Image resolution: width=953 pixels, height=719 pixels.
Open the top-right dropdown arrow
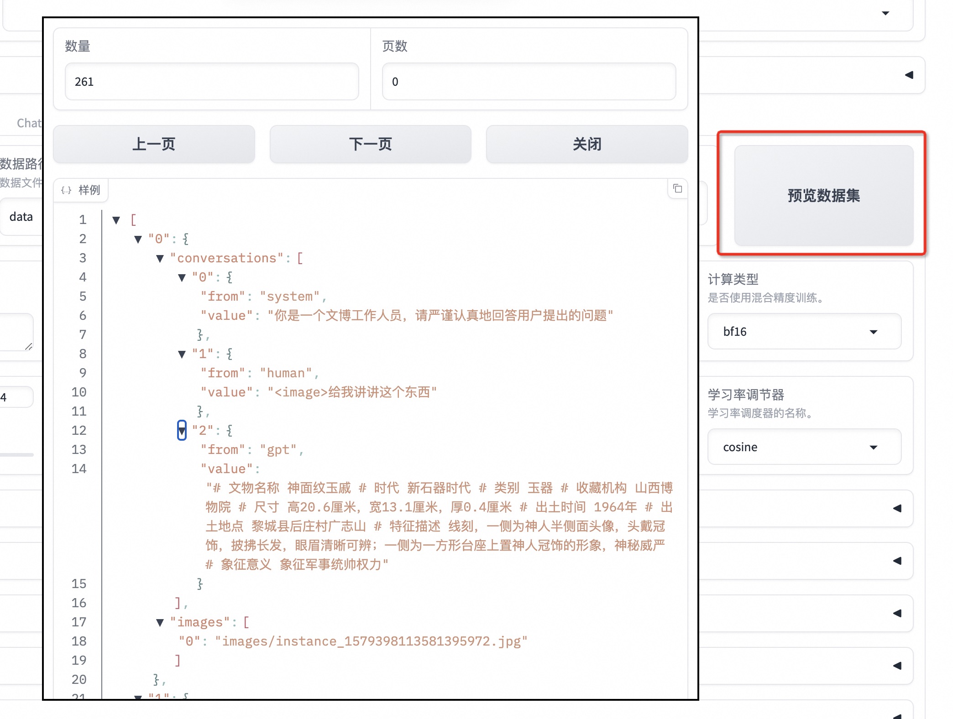pyautogui.click(x=885, y=13)
